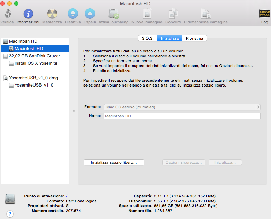Click the Inizializza... button
271x219 pixels.
click(x=225, y=162)
